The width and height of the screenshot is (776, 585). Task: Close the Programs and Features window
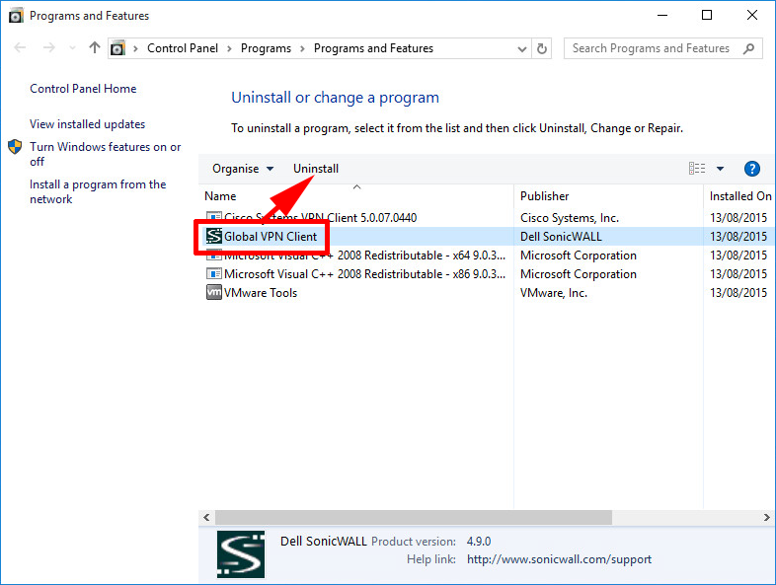[x=751, y=16]
